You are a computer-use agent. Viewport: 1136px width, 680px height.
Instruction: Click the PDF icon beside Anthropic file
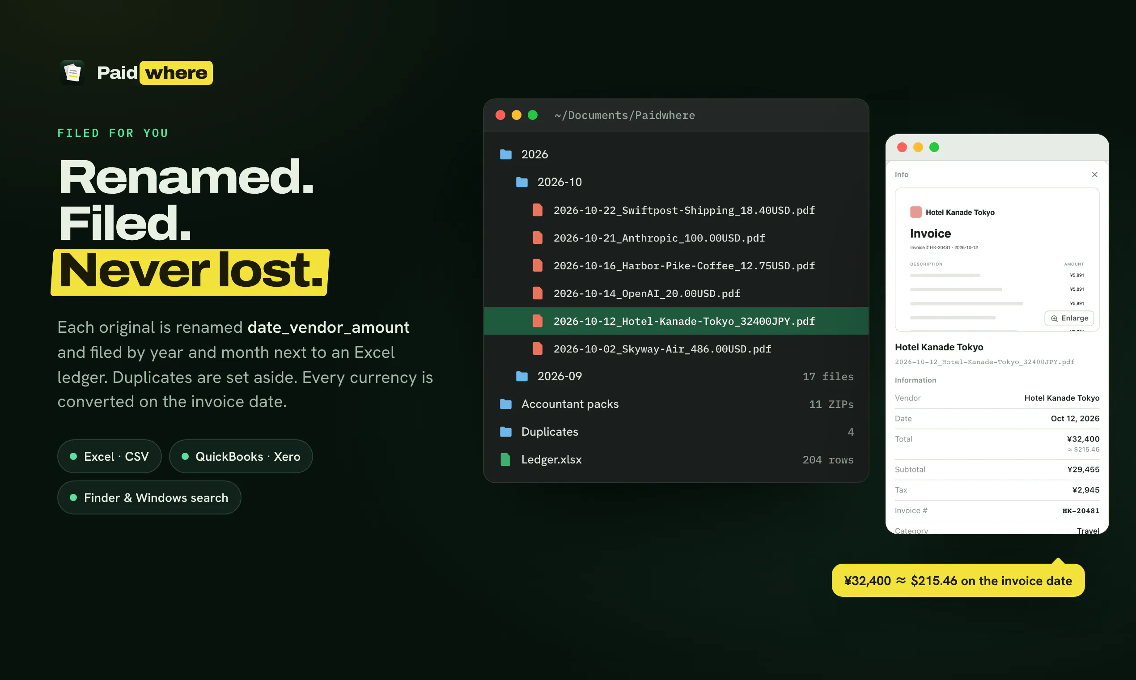538,238
